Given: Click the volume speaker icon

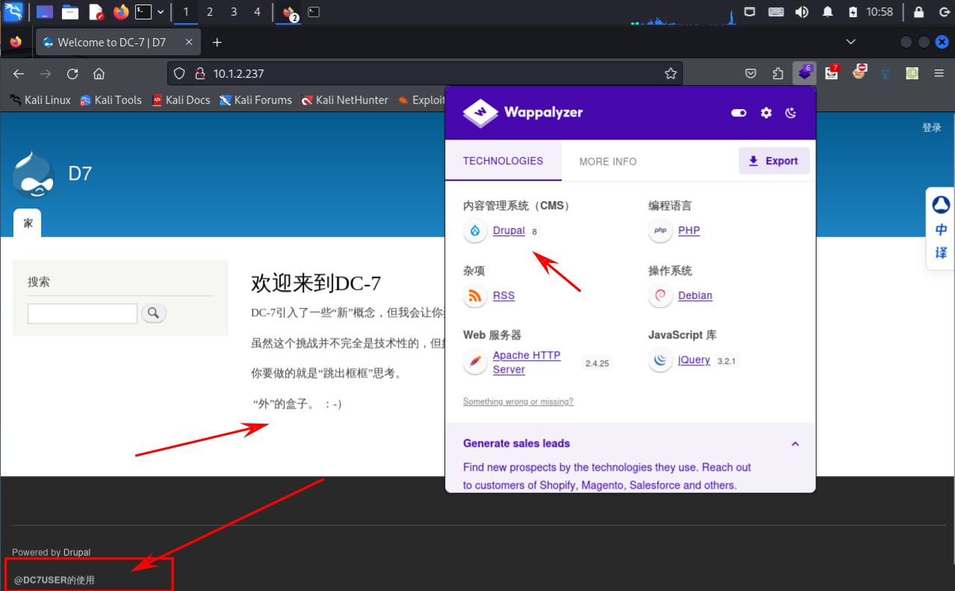Looking at the screenshot, I should coord(802,12).
